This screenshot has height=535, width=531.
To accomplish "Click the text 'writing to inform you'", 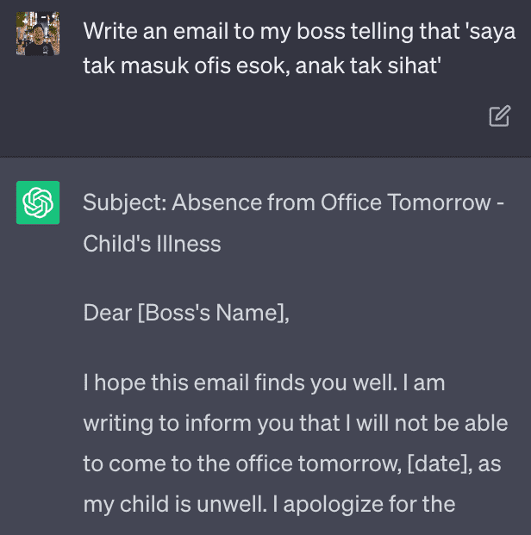I will click(x=189, y=423).
